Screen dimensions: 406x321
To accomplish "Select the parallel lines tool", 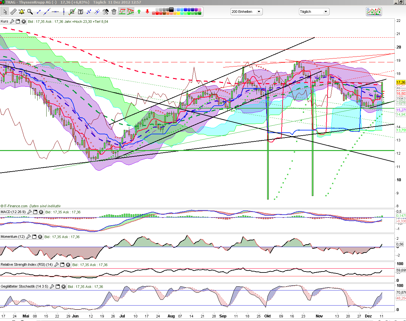I will [97, 12].
